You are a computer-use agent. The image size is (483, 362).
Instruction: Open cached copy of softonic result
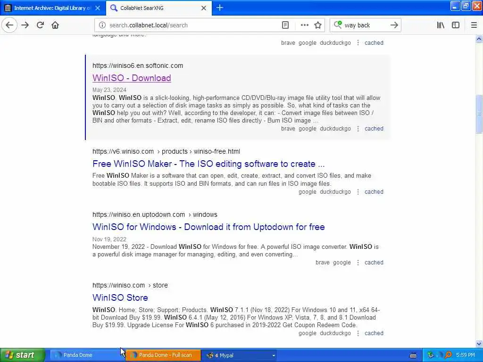(x=374, y=129)
